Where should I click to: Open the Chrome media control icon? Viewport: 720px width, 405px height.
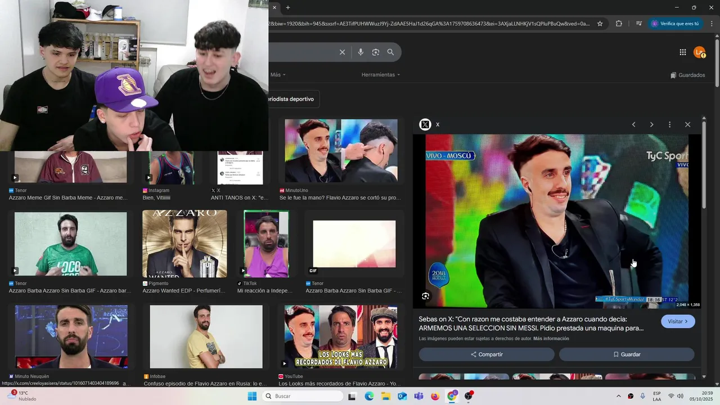click(x=639, y=24)
